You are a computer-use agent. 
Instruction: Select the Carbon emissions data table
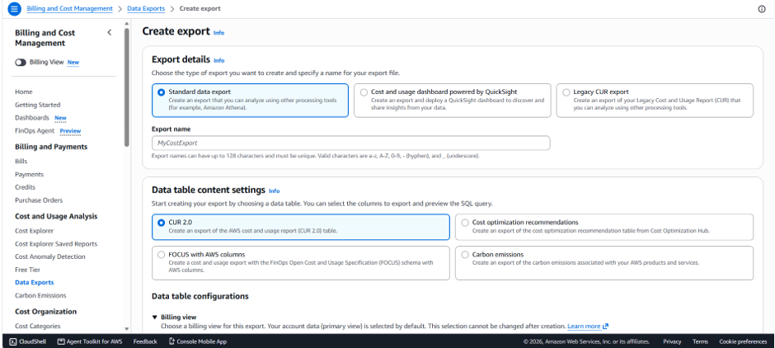point(604,263)
